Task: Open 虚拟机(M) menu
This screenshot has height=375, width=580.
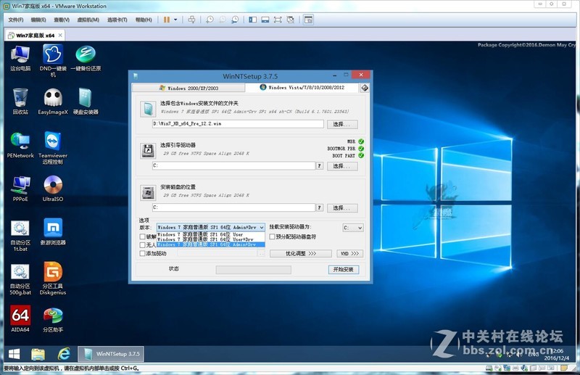Action: tap(88, 20)
